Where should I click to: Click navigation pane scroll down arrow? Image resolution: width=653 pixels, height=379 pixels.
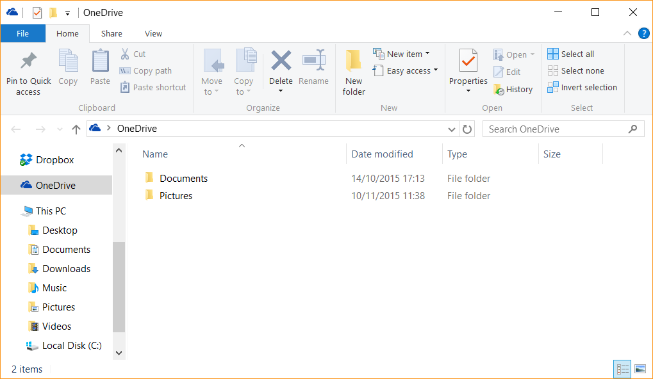[x=119, y=353]
